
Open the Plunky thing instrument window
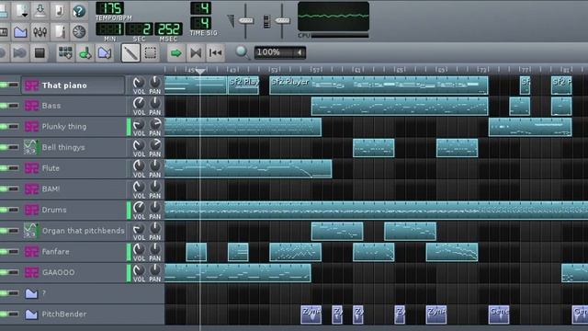tap(73, 127)
